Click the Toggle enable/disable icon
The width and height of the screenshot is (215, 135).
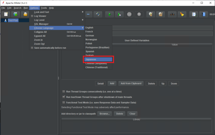(x=98, y=14)
